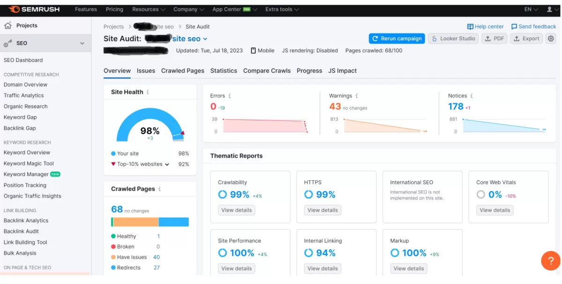Click the PDF export button
Screen dimensions: 562x284
[x=494, y=38]
